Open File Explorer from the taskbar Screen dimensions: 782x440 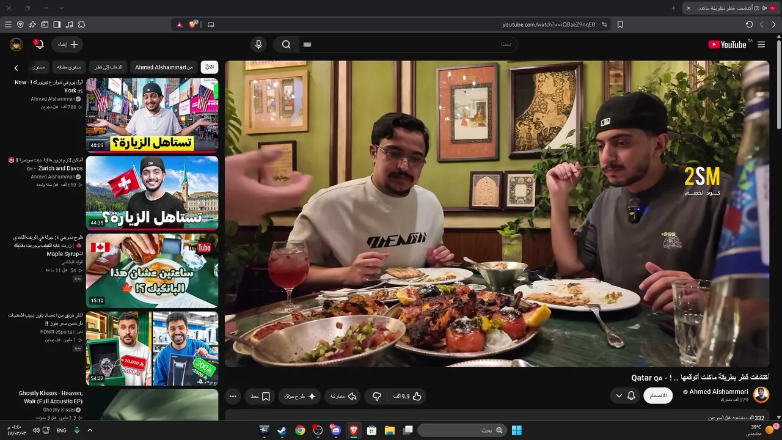tap(390, 430)
